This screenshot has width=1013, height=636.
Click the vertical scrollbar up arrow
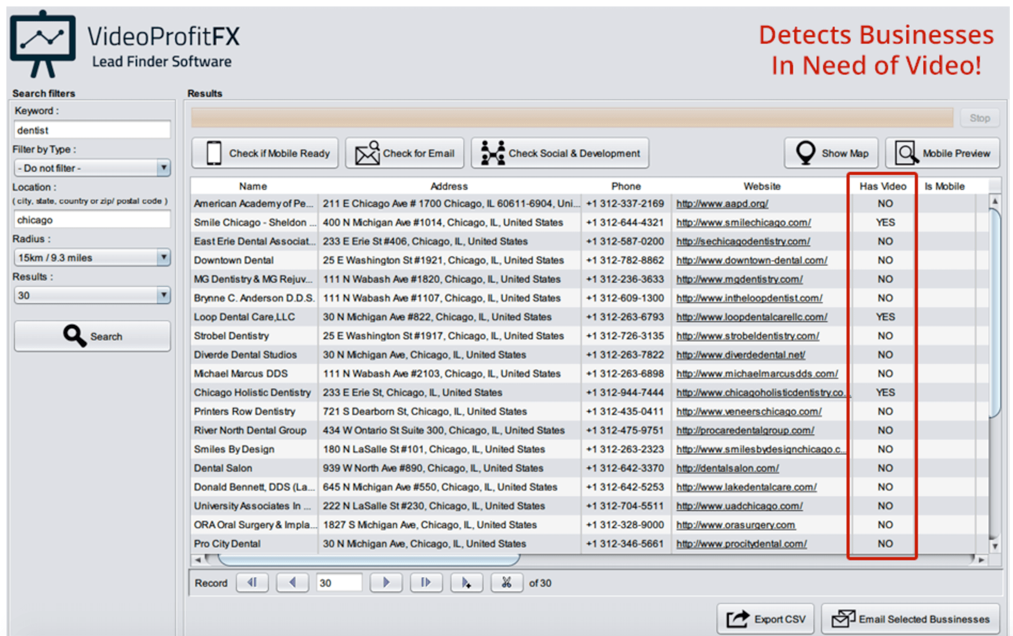coord(994,201)
